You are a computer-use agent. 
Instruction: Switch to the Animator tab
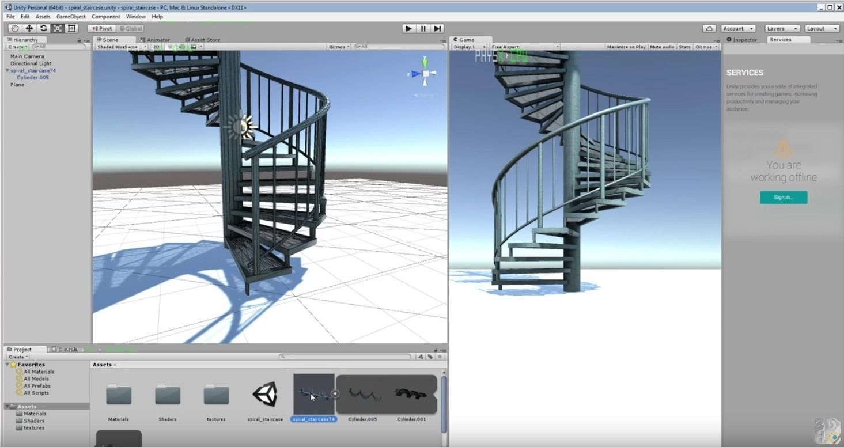[157, 40]
